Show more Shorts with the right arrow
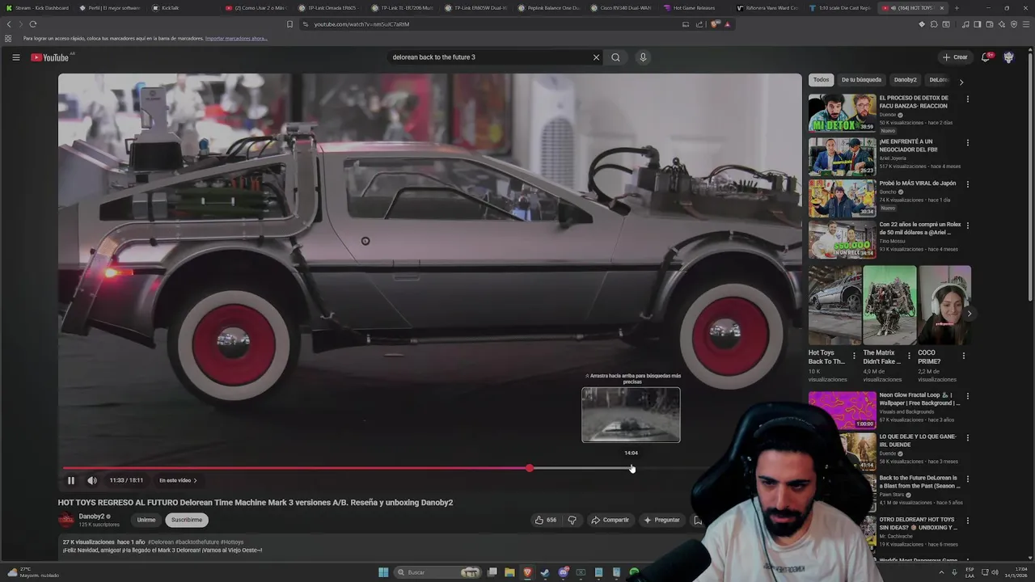The height and width of the screenshot is (582, 1035). click(x=969, y=314)
